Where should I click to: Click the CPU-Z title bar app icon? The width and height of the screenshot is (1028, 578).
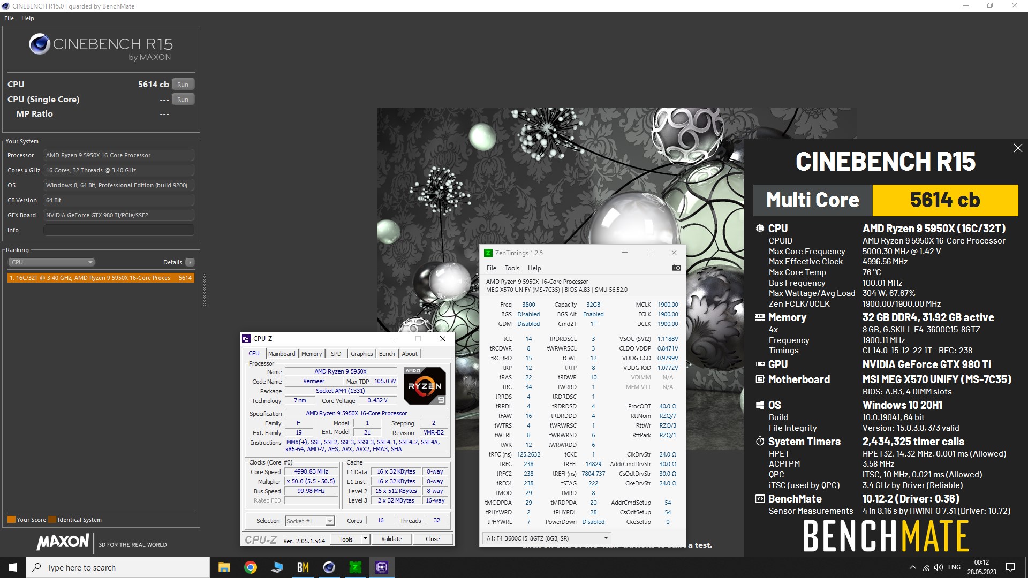click(246, 339)
